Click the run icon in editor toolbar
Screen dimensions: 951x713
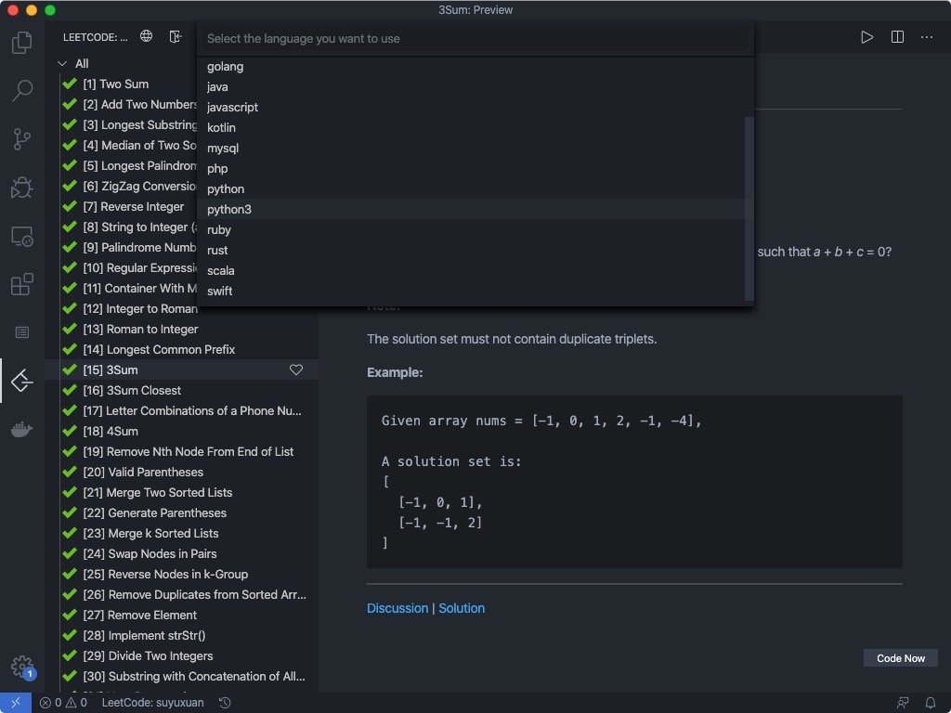866,37
